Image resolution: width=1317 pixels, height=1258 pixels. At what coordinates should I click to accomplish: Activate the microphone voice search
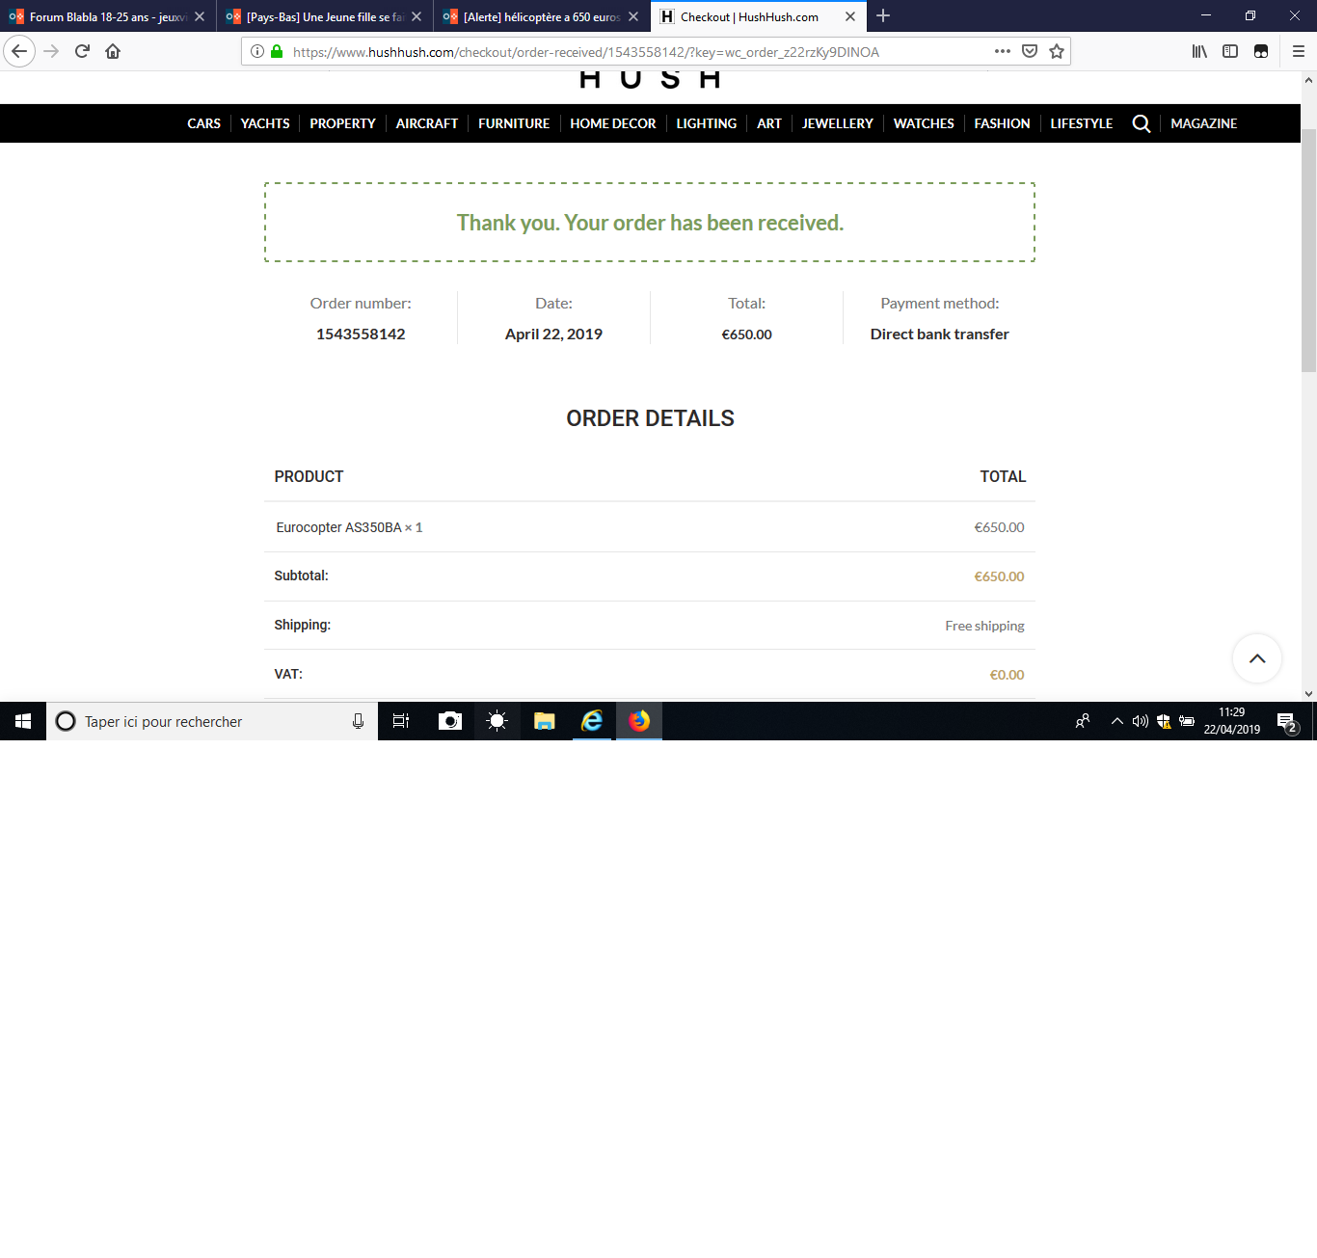click(358, 721)
